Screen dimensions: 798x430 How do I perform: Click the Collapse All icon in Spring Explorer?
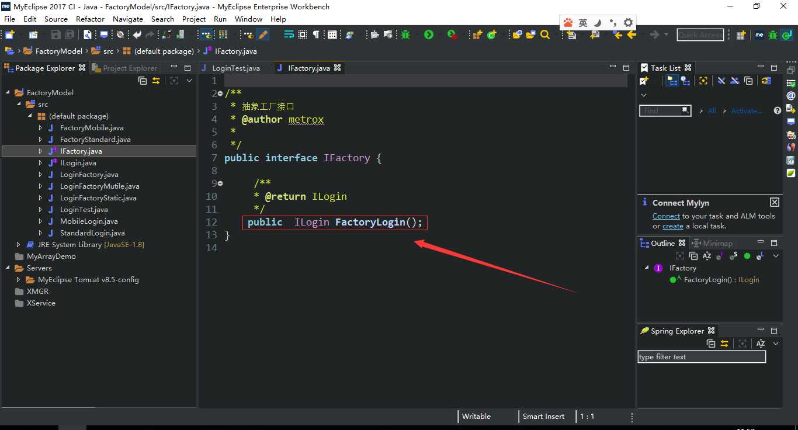pyautogui.click(x=711, y=344)
